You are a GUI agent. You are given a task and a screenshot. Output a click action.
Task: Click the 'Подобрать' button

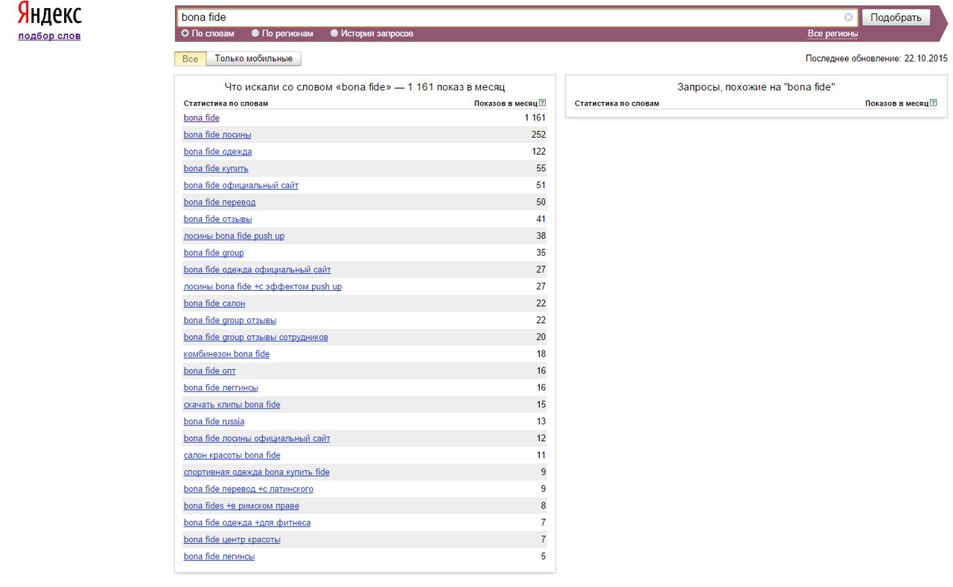[896, 18]
